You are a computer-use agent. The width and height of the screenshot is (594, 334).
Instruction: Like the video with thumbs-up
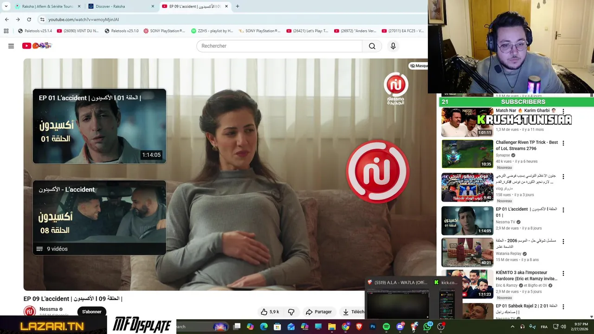(x=270, y=312)
